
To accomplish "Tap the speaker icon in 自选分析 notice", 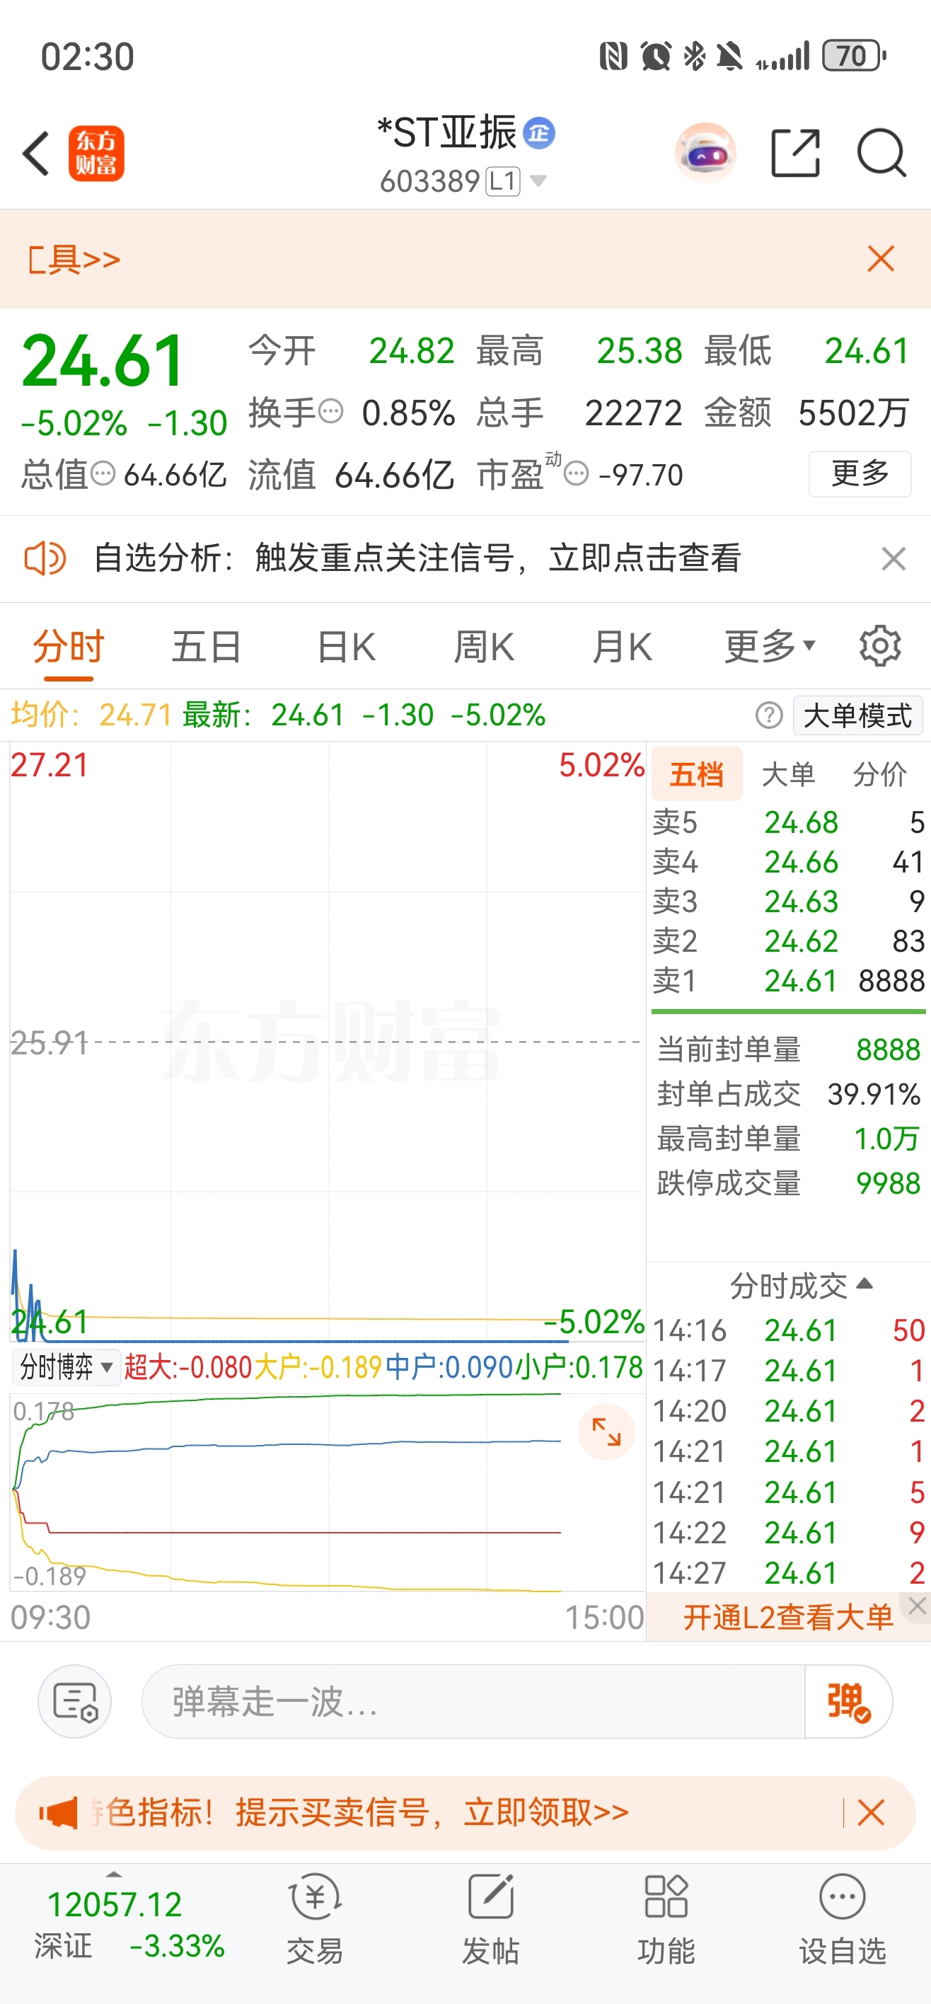I will click(45, 558).
